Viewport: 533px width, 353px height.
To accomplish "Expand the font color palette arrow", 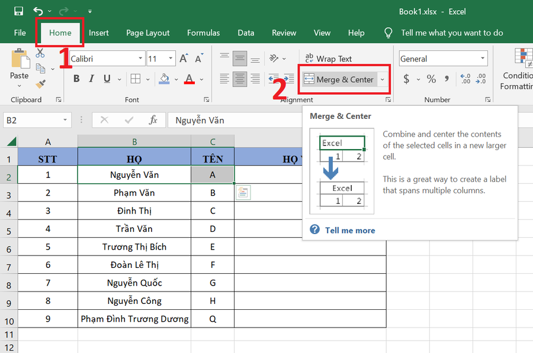I will point(201,79).
